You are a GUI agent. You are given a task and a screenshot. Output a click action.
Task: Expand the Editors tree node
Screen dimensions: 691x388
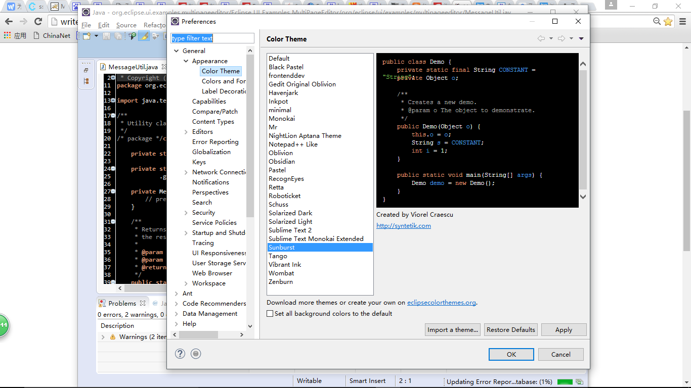(186, 132)
